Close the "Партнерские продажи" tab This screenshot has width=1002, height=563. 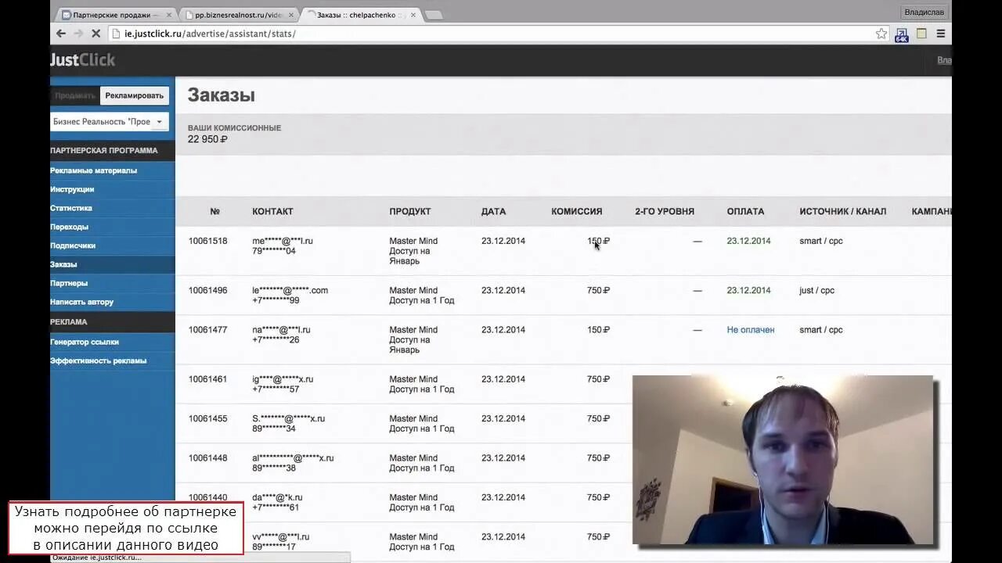click(x=169, y=15)
